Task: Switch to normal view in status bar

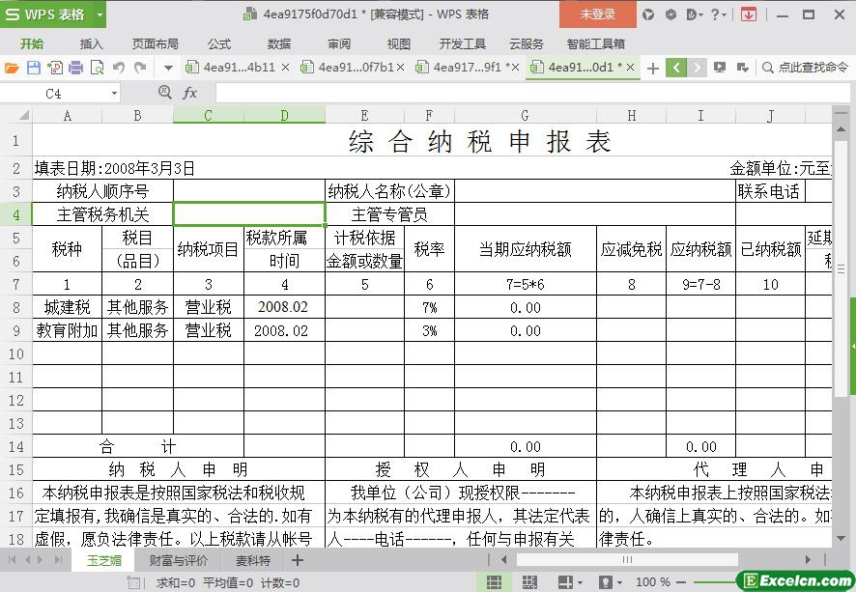Action: tap(494, 582)
